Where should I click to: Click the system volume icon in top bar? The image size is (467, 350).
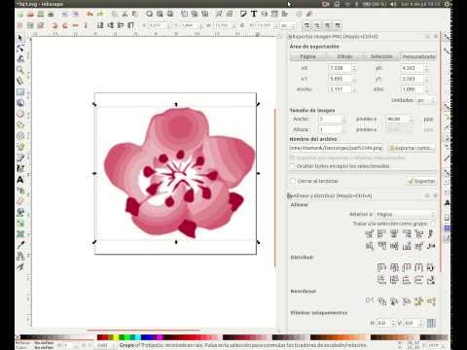click(393, 4)
